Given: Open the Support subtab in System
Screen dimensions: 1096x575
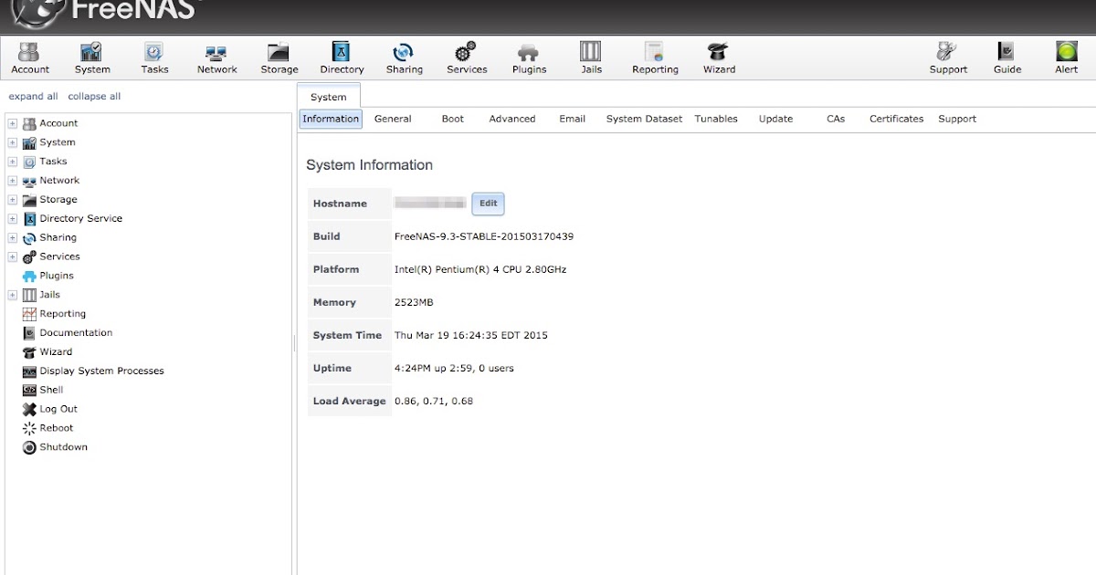Looking at the screenshot, I should pos(957,119).
